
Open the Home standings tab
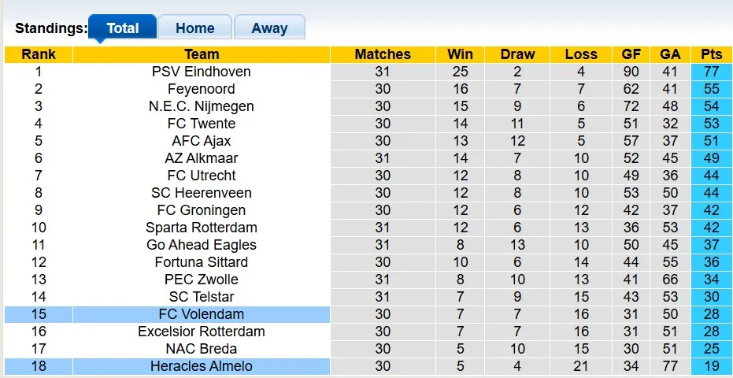tap(194, 28)
